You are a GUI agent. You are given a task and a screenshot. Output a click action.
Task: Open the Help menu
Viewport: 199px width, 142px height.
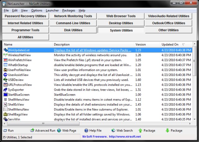click(82, 10)
